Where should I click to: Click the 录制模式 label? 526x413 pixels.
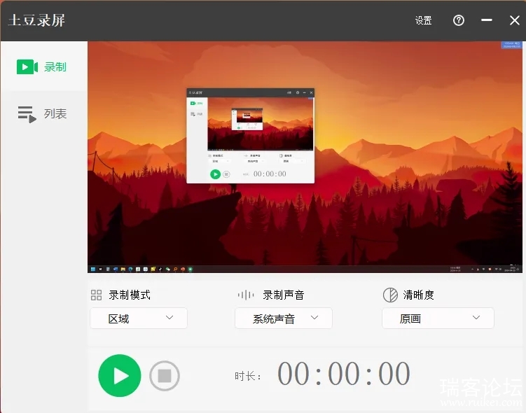[130, 295]
